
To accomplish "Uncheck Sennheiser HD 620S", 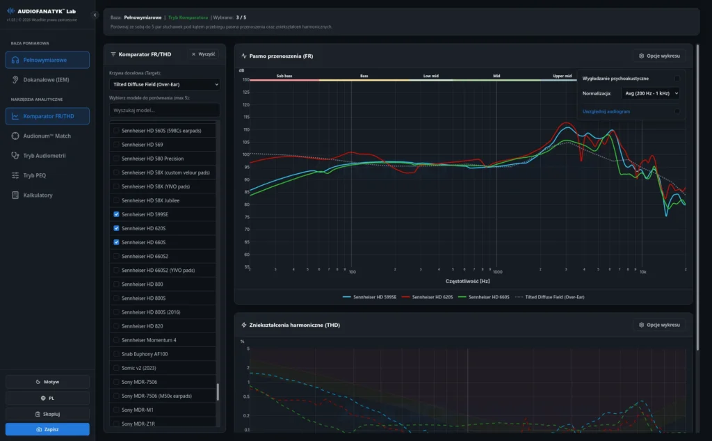I will (116, 228).
